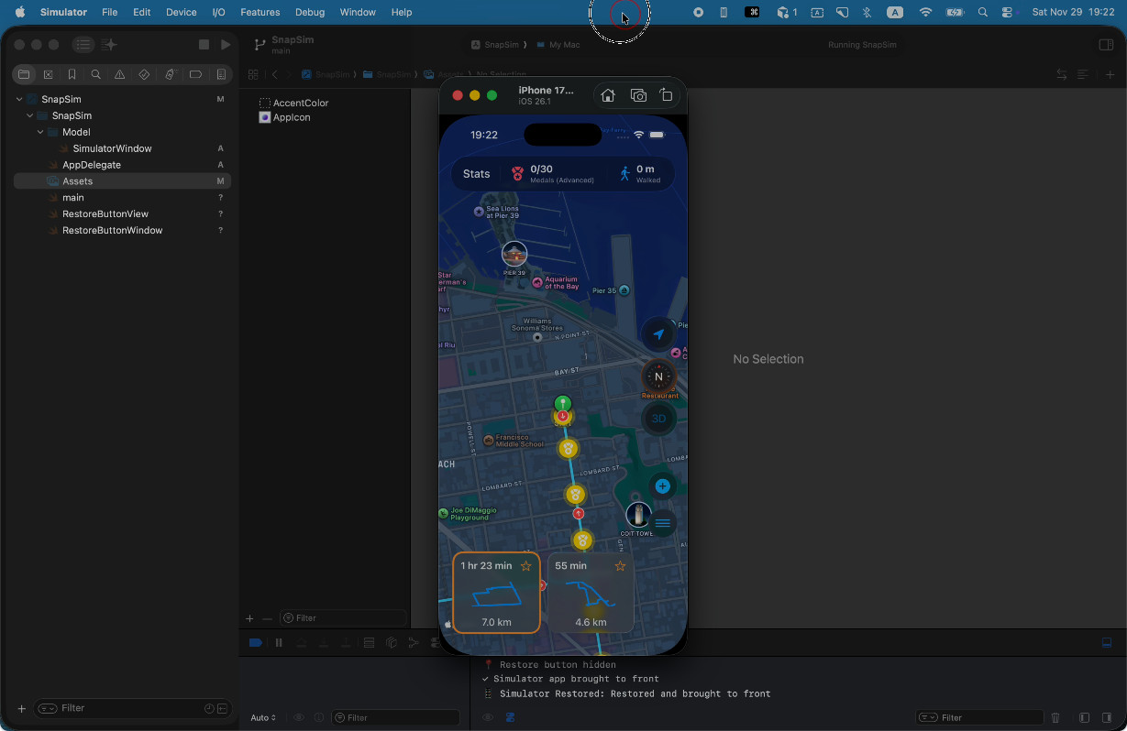Toggle the 3D map view button

[658, 419]
